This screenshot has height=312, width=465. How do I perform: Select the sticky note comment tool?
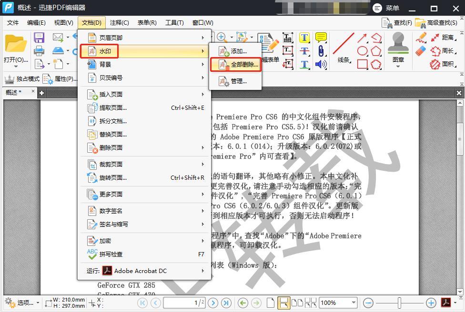[321, 38]
